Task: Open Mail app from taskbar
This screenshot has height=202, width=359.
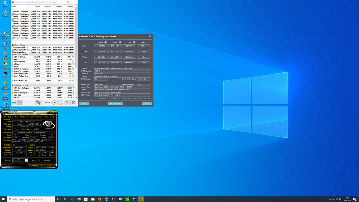Action: click(93, 199)
